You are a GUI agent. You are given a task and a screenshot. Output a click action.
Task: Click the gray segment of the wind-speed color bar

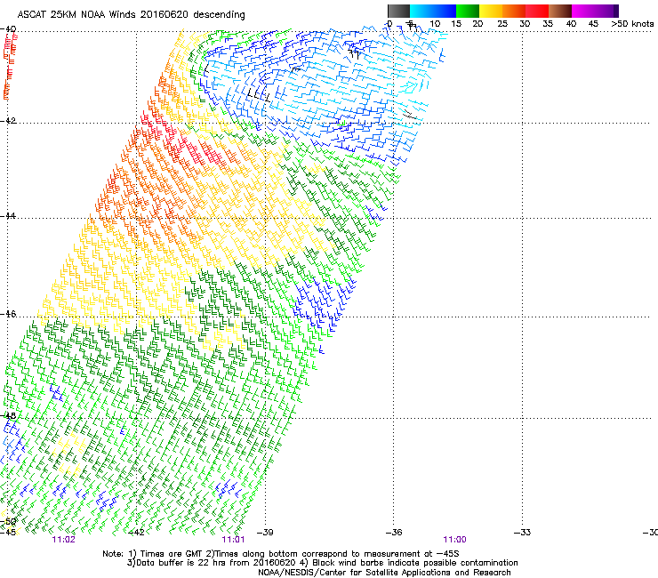click(x=398, y=11)
